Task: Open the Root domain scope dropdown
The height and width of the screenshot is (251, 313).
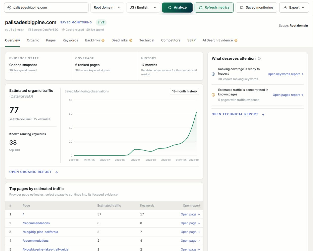Action: (107, 8)
